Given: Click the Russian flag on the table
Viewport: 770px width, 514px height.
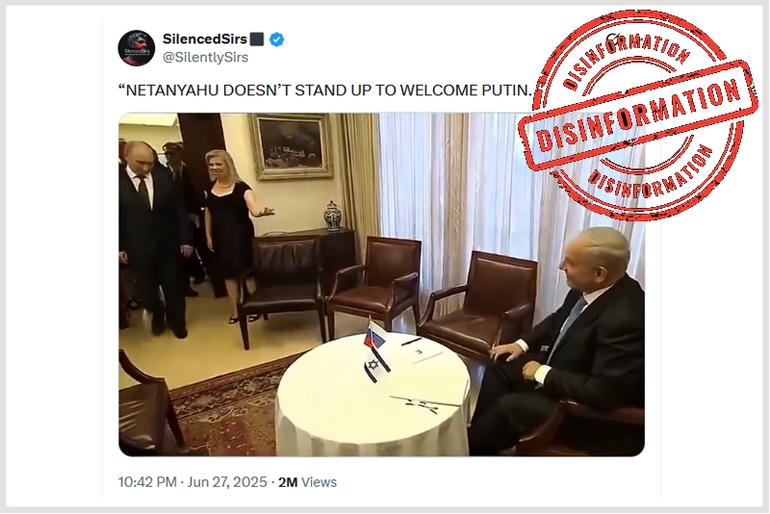Looking at the screenshot, I should click(x=373, y=337).
